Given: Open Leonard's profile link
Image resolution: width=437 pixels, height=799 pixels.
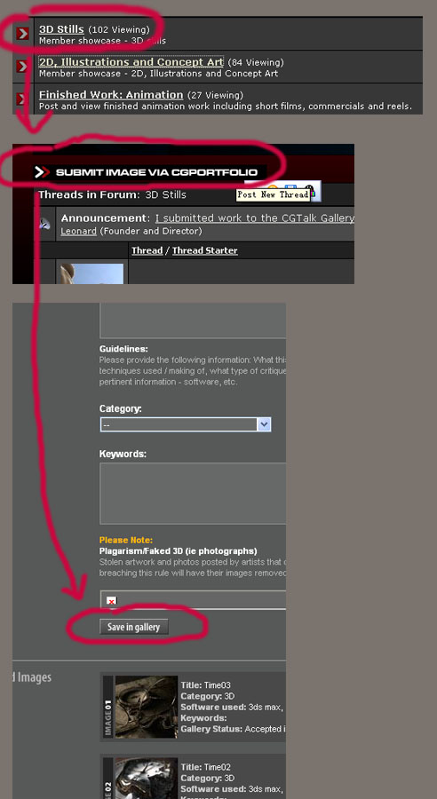Looking at the screenshot, I should (78, 232).
